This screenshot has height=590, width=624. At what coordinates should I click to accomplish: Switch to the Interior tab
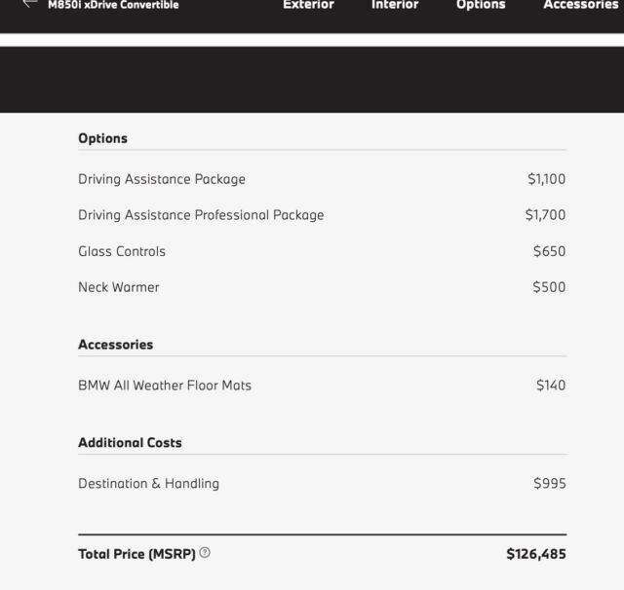tap(395, 5)
